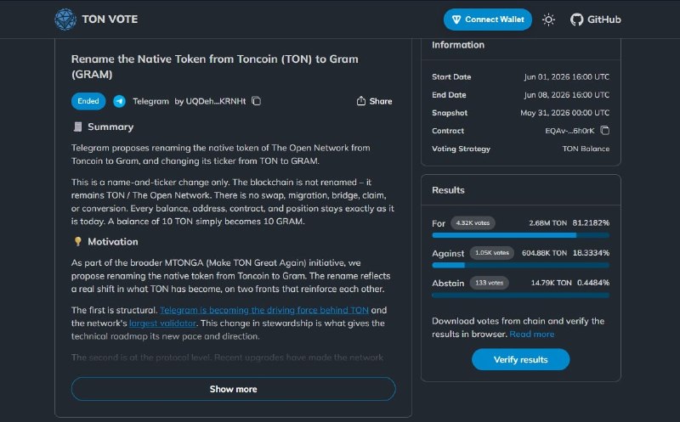Click the Connect Wallet button

[487, 20]
